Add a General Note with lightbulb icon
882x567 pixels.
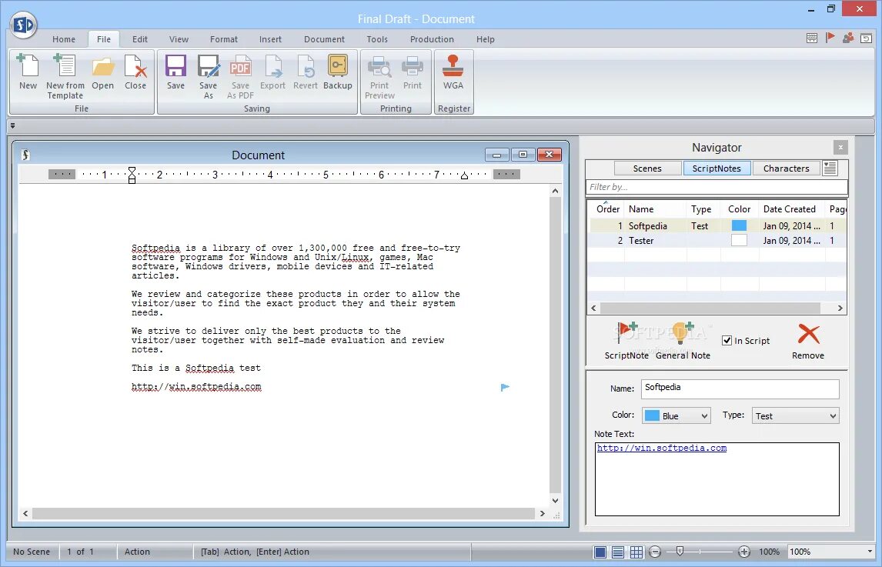pos(683,341)
